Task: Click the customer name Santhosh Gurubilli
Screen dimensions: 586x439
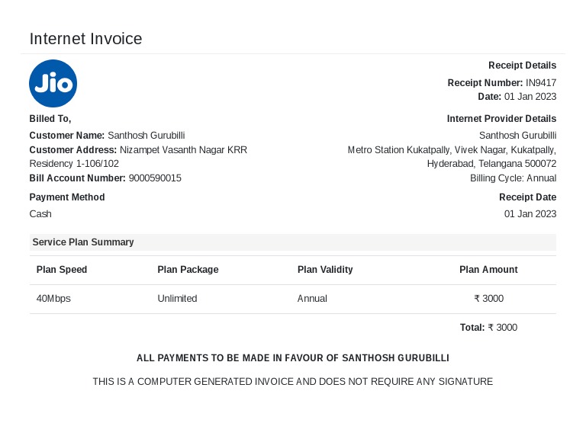Action: 146,135
